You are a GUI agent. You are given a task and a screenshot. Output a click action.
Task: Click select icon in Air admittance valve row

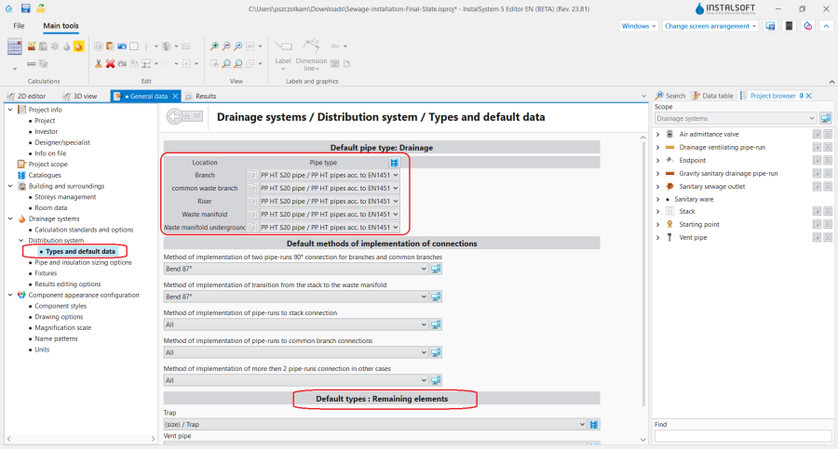click(817, 134)
